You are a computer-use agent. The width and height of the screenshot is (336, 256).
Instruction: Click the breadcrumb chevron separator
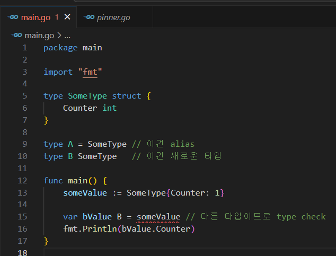point(59,36)
